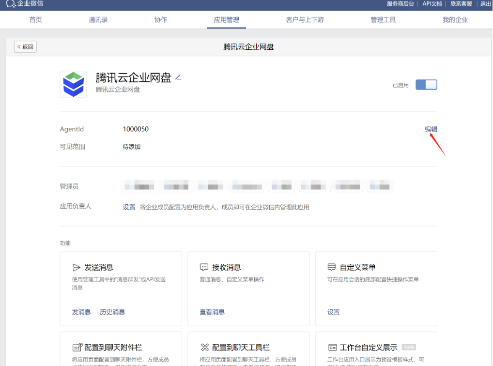Open the 通讯录 tab
The height and width of the screenshot is (366, 493).
click(x=98, y=20)
